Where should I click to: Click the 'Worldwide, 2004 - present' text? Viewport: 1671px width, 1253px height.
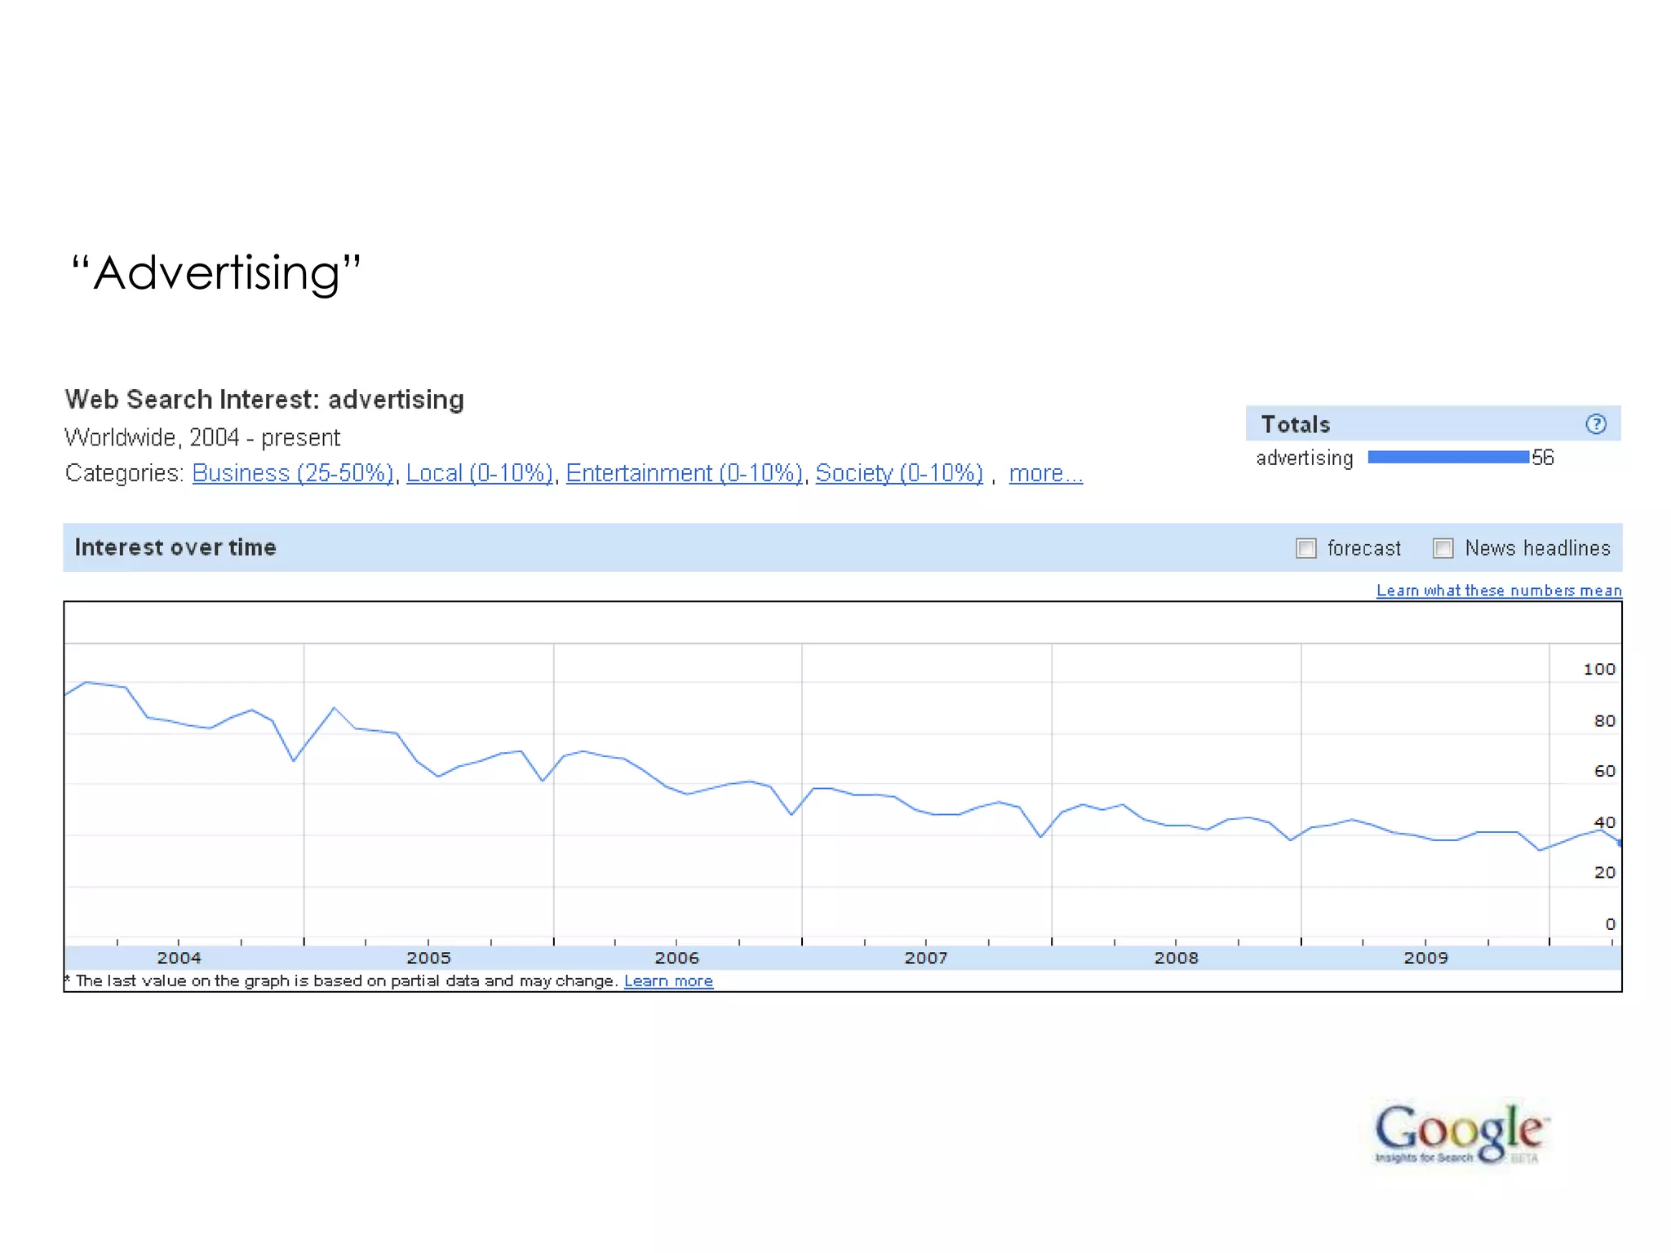tap(202, 438)
